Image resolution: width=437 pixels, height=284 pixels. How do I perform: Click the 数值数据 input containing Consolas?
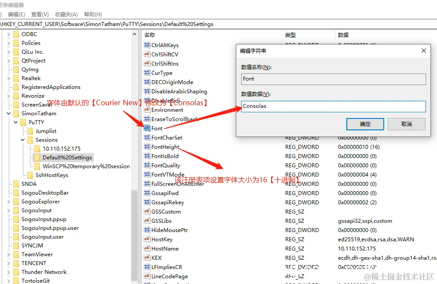point(333,106)
